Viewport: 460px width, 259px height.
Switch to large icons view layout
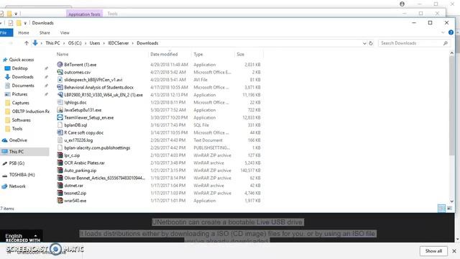pos(449,208)
